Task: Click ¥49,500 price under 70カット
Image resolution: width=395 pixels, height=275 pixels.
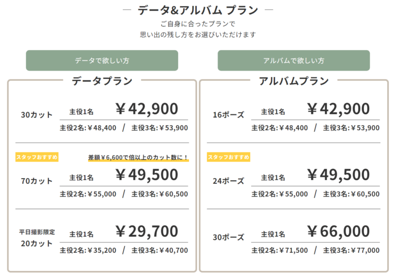Action: click(147, 175)
